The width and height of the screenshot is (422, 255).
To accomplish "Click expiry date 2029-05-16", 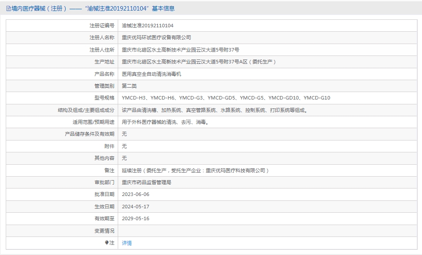I will (136, 218).
